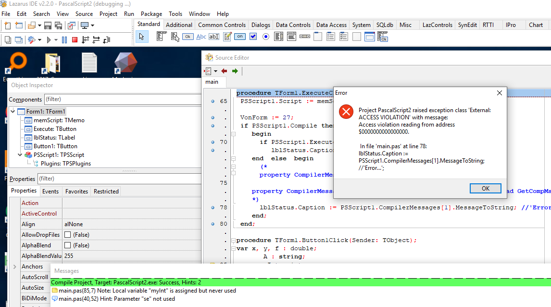Click OK in the Error dialog

(485, 189)
